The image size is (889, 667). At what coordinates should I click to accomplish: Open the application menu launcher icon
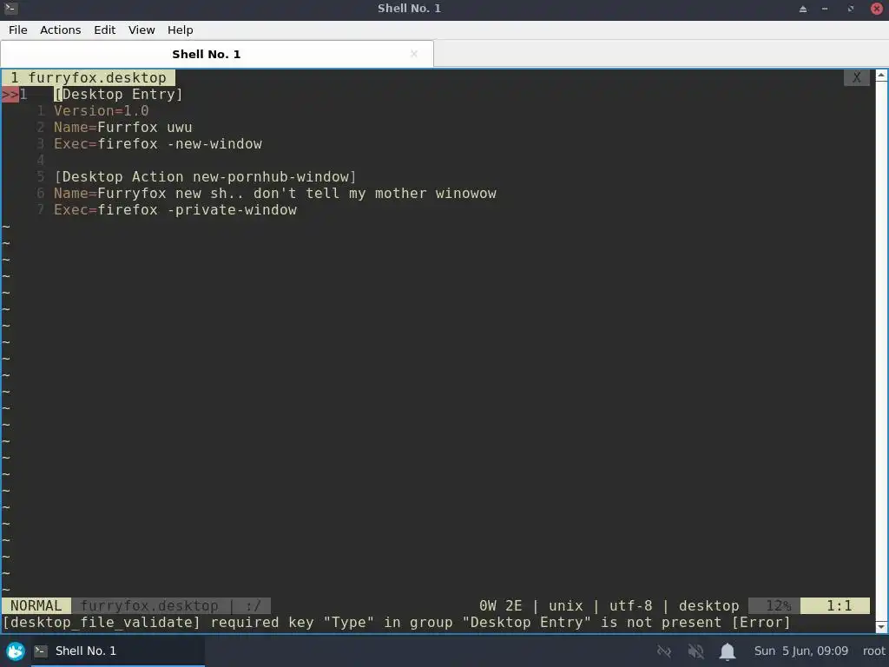point(16,650)
